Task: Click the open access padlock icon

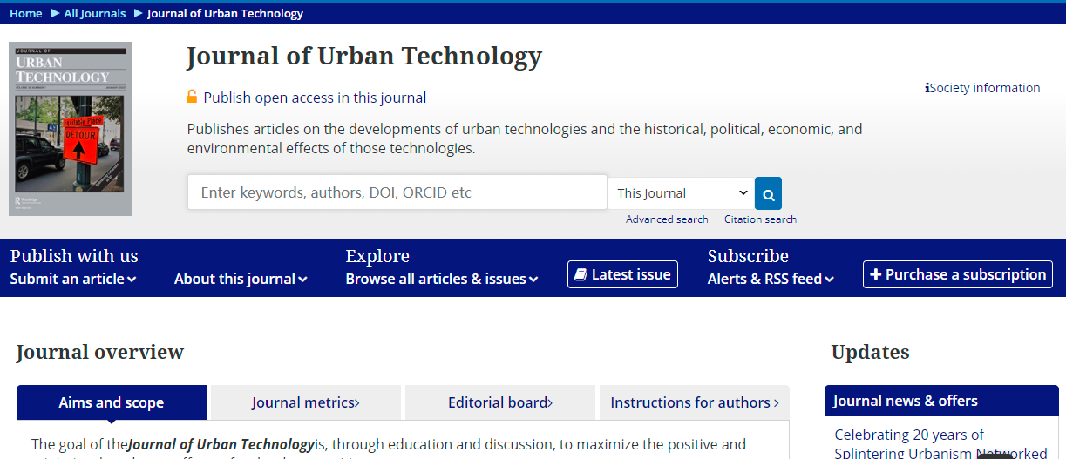Action: 192,97
